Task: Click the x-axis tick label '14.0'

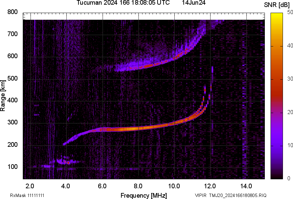Action: point(246,186)
